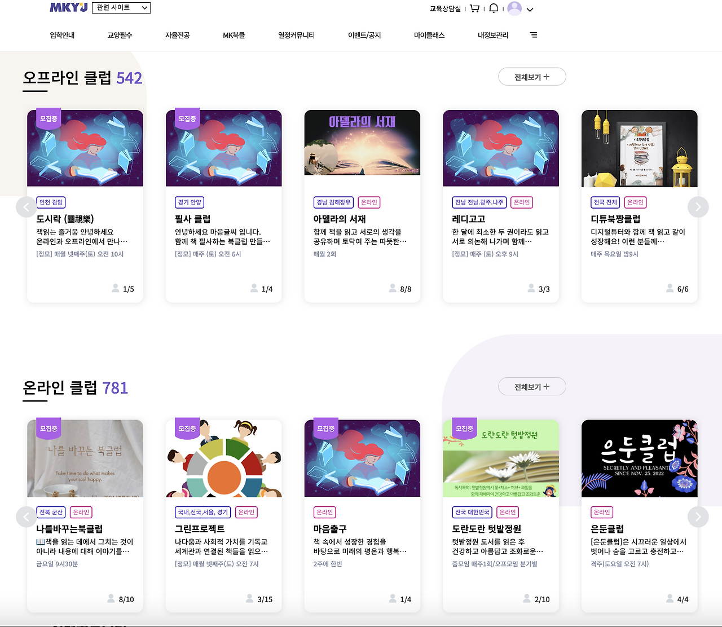The image size is (722, 627).
Task: Click next arrow of the 온라인 클럽 carousel
Action: click(698, 517)
